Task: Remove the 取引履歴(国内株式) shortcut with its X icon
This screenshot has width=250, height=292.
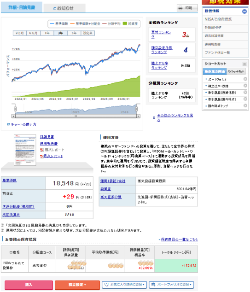Action: pyautogui.click(x=245, y=99)
